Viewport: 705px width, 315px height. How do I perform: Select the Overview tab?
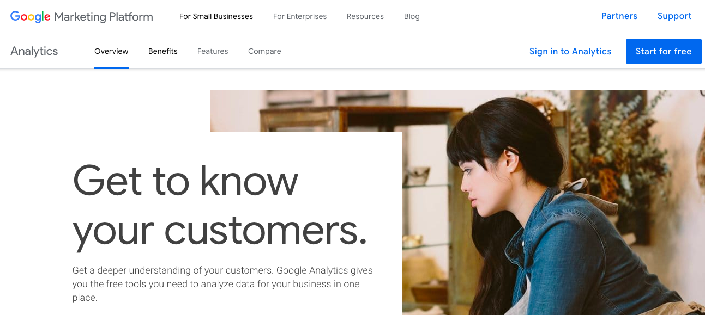(x=111, y=51)
